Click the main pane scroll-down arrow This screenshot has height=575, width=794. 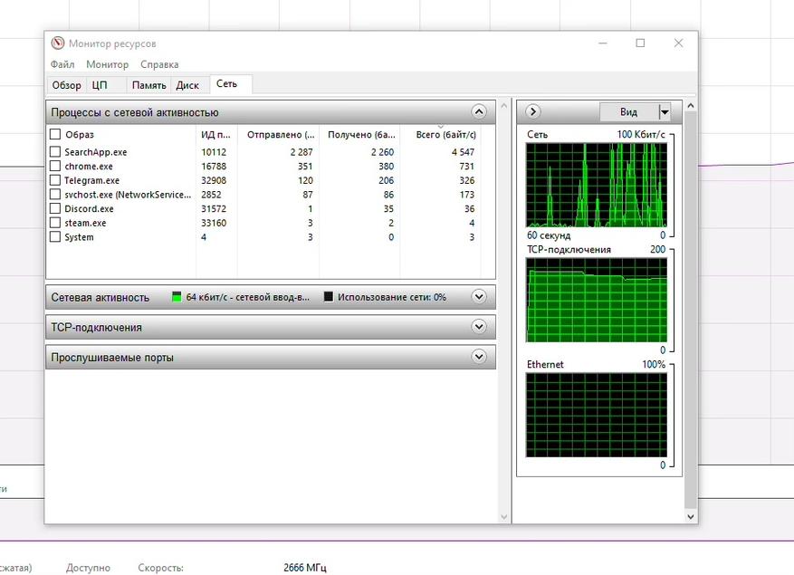[x=504, y=517]
